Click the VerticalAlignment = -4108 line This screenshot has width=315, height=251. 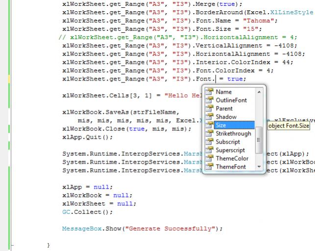[180, 46]
